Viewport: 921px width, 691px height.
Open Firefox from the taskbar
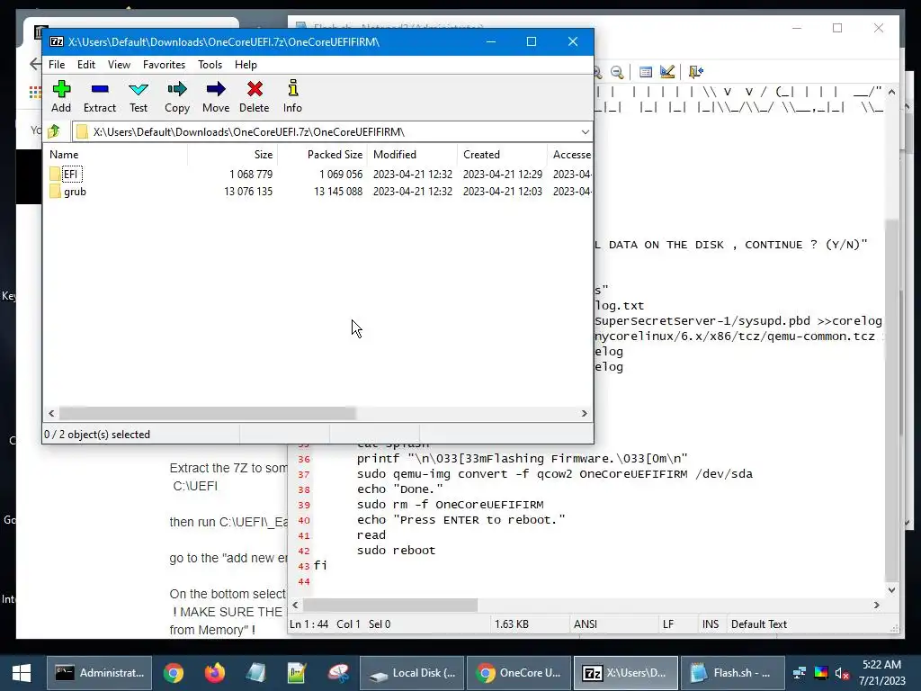[214, 673]
